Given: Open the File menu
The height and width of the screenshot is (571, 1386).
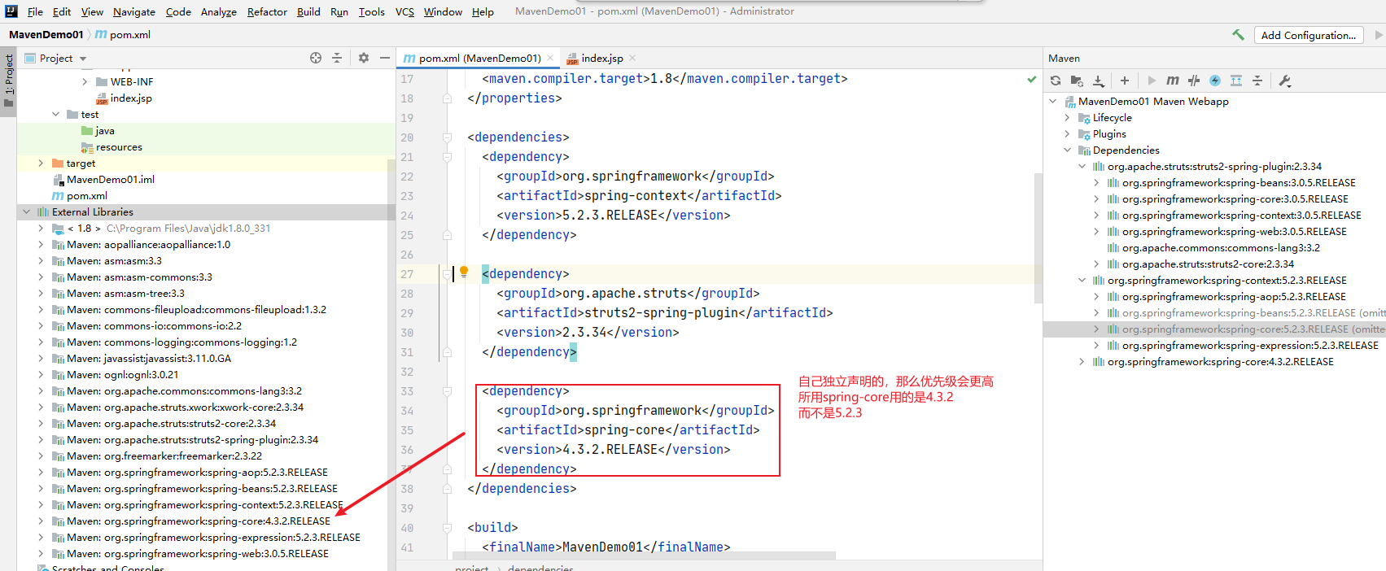Looking at the screenshot, I should (x=35, y=11).
